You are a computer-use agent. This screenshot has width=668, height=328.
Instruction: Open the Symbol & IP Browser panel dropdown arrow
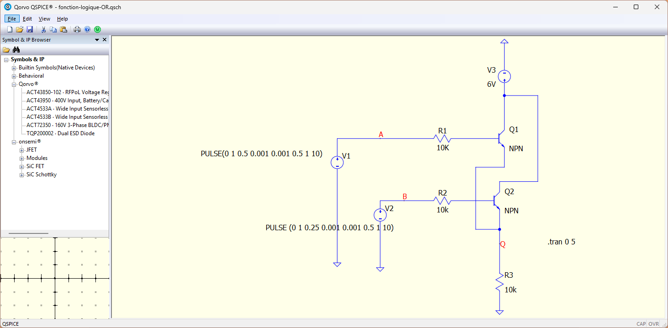click(x=97, y=40)
